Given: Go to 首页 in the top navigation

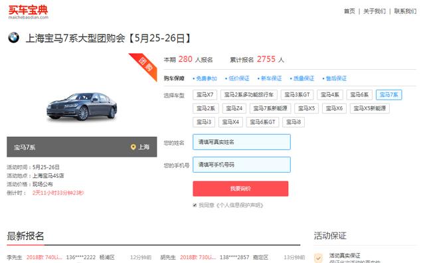Looking at the screenshot, I should [x=349, y=11].
